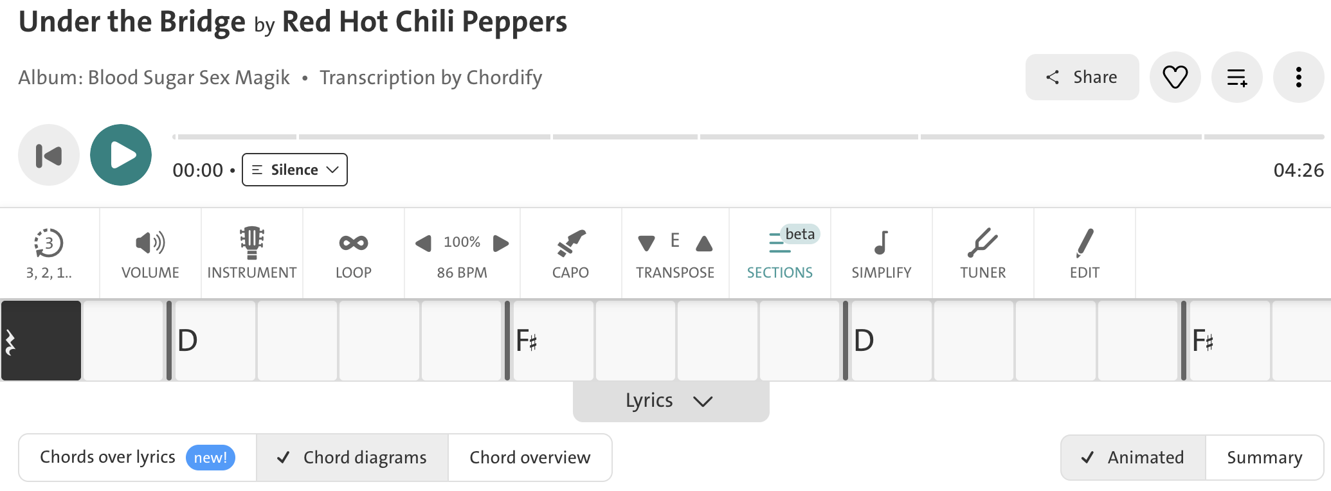Choose a different Instrument
Screen dimensions: 1331x491
coord(252,253)
